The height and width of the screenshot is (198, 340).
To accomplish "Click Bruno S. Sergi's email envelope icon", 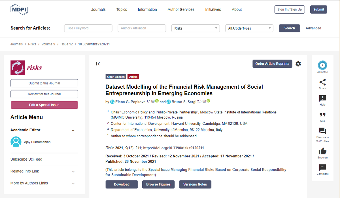I will [x=205, y=101].
